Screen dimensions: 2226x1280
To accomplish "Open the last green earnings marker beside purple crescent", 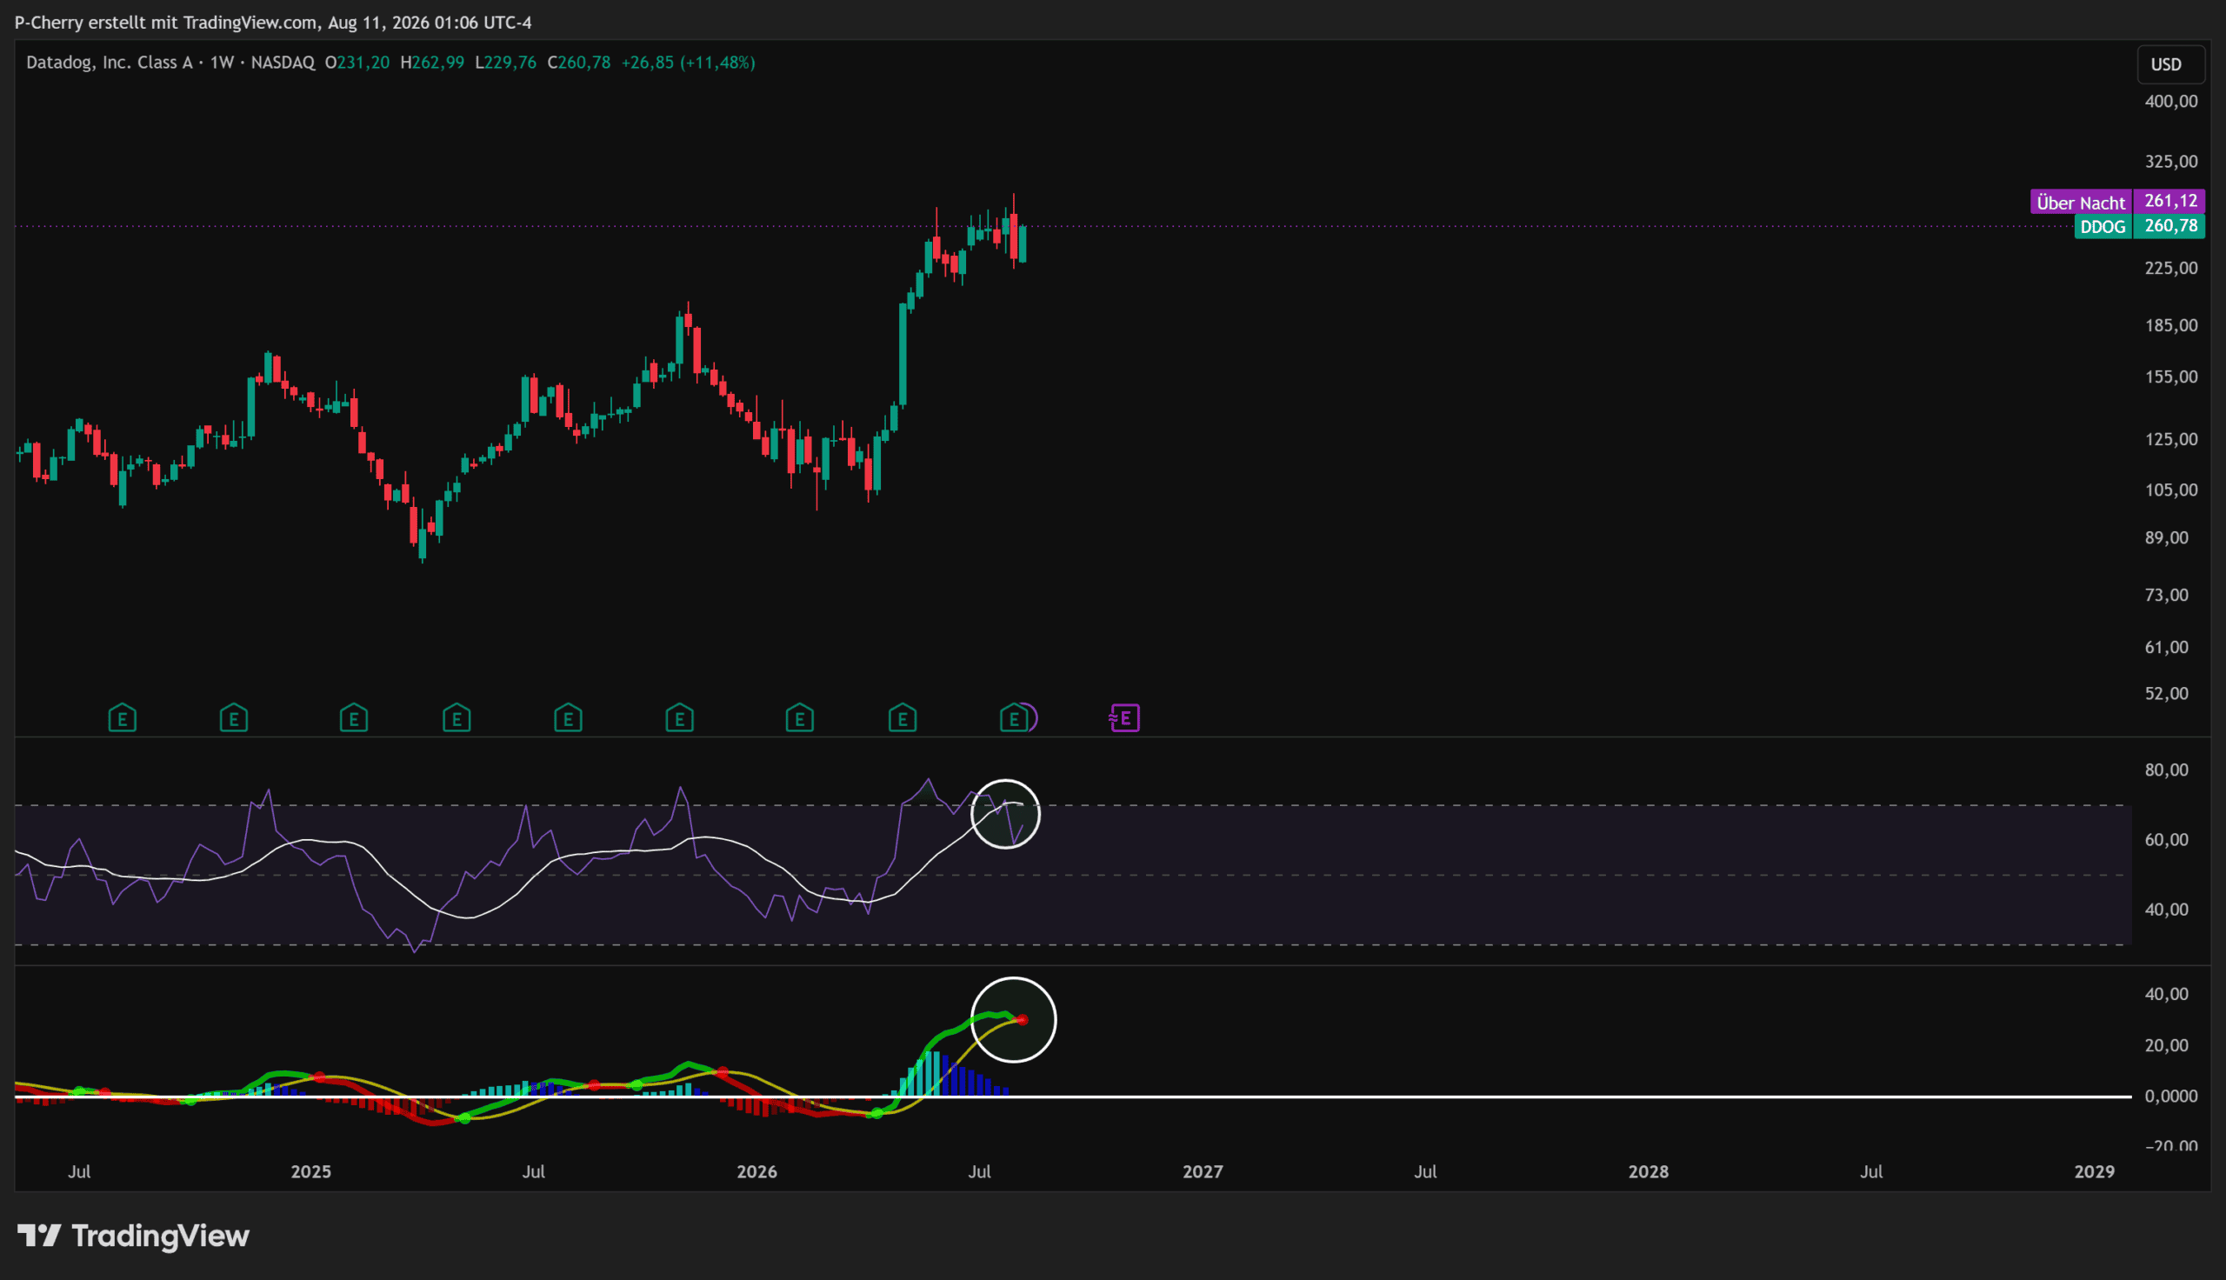I will coord(1013,718).
